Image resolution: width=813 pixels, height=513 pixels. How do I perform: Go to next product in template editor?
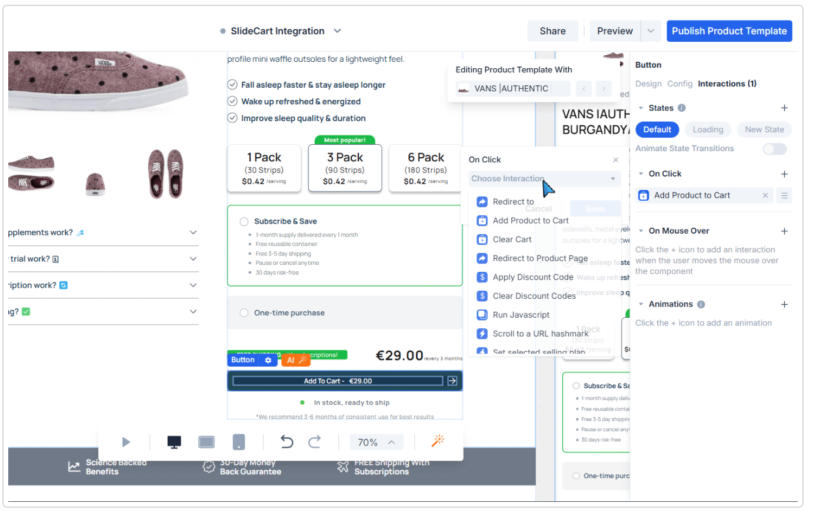pos(604,89)
